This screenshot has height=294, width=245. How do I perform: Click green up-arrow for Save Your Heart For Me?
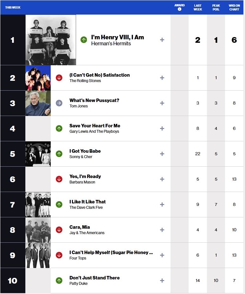tap(59, 128)
